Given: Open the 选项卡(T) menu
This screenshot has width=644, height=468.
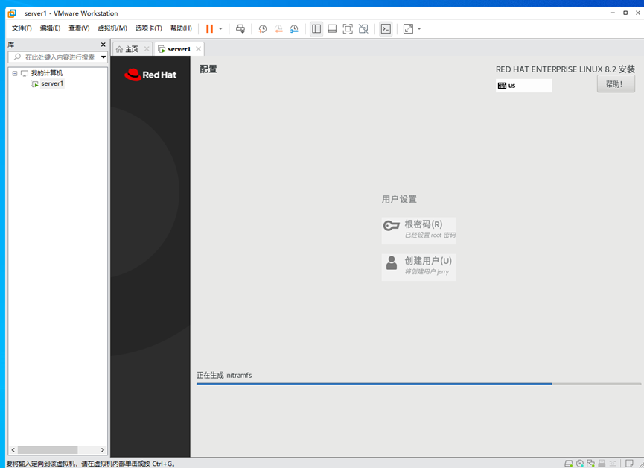Looking at the screenshot, I should pyautogui.click(x=149, y=28).
